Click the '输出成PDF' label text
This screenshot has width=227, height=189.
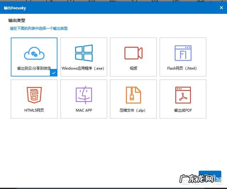coord(183,110)
